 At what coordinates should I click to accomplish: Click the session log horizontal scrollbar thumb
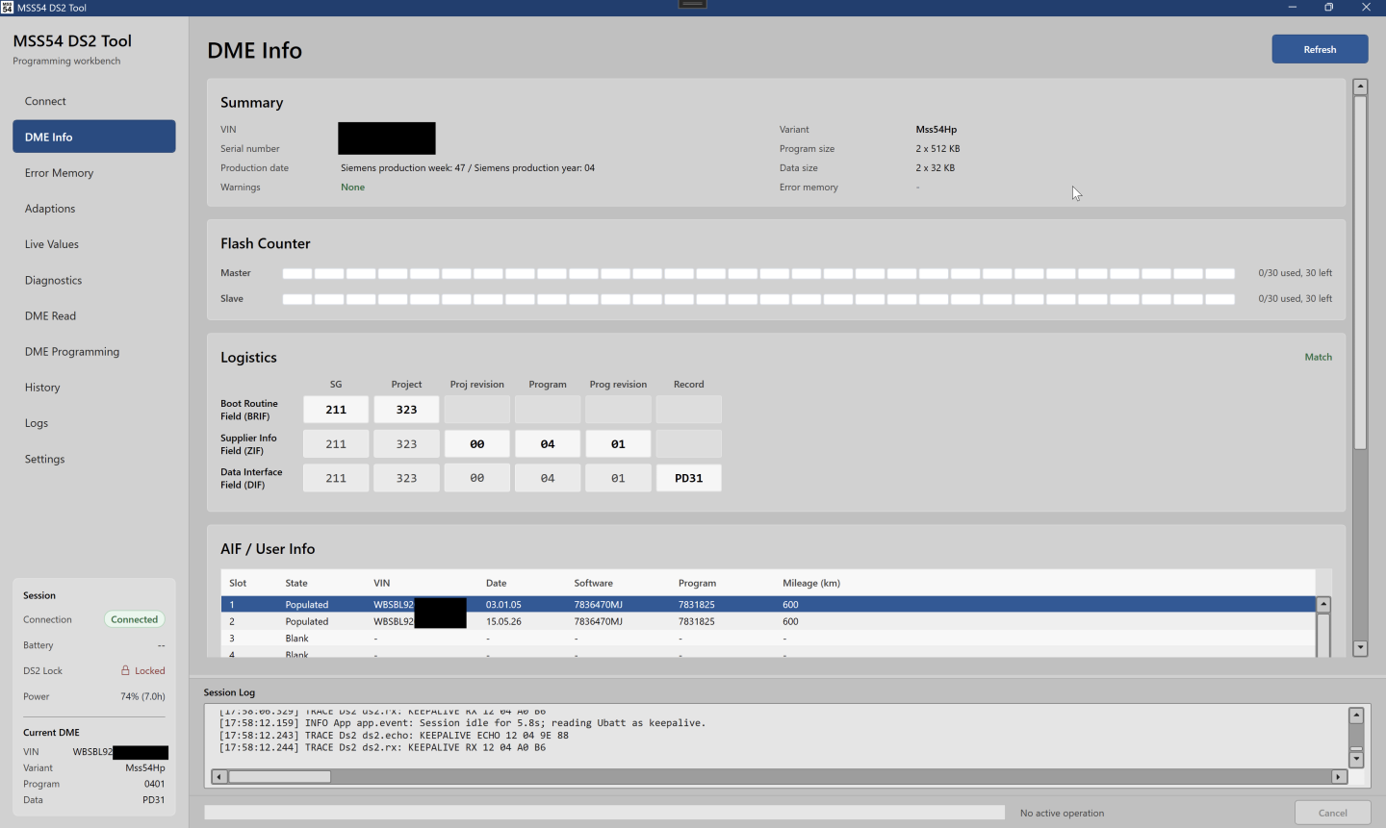(279, 776)
